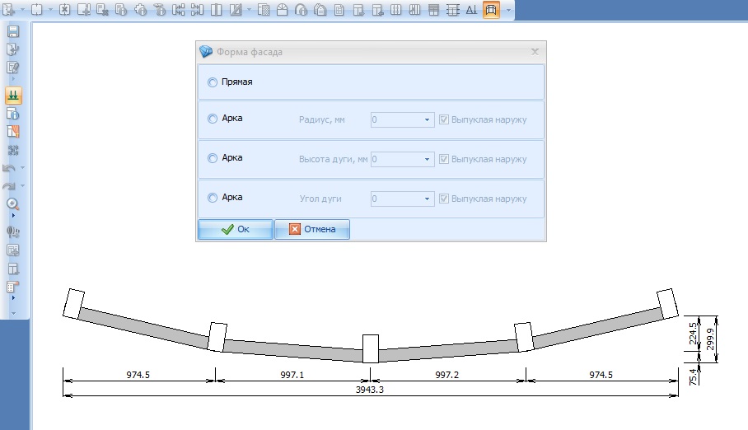Click the redo arrow in left sidebar

pyautogui.click(x=9, y=186)
